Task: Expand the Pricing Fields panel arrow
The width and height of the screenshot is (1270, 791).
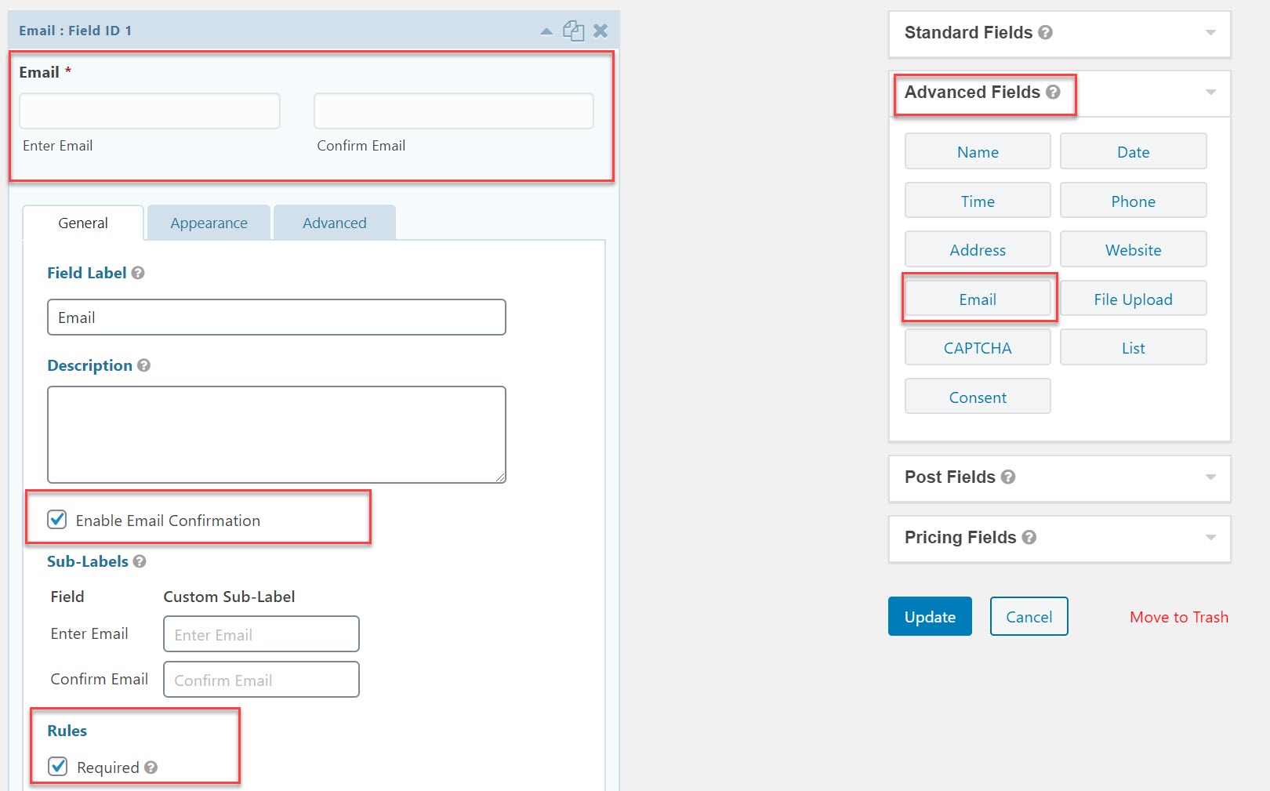Action: (x=1210, y=538)
